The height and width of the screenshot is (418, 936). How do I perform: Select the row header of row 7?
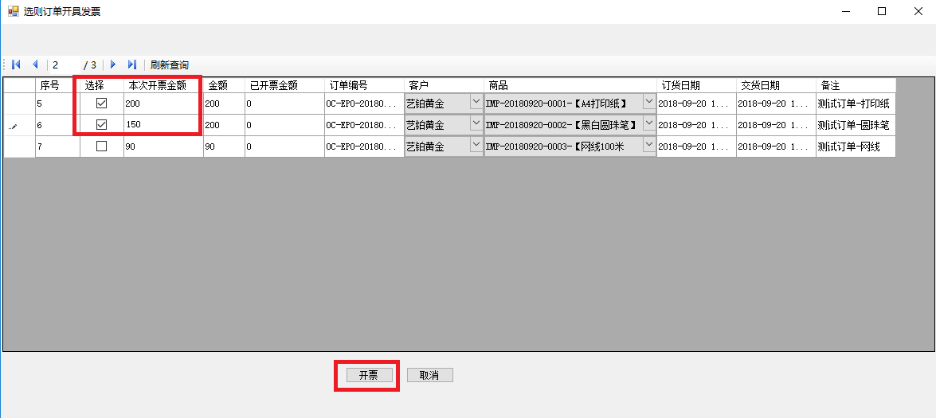click(19, 146)
